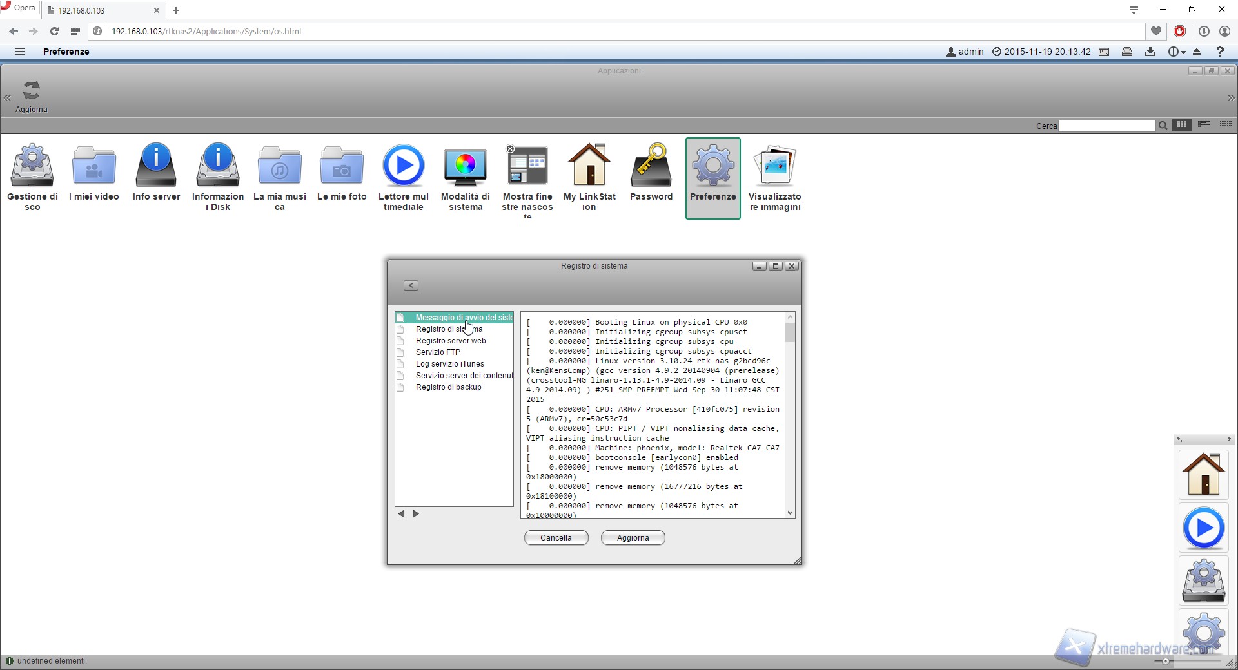
Task: Expand the toolbar with right double chevron
Action: coord(1231,98)
